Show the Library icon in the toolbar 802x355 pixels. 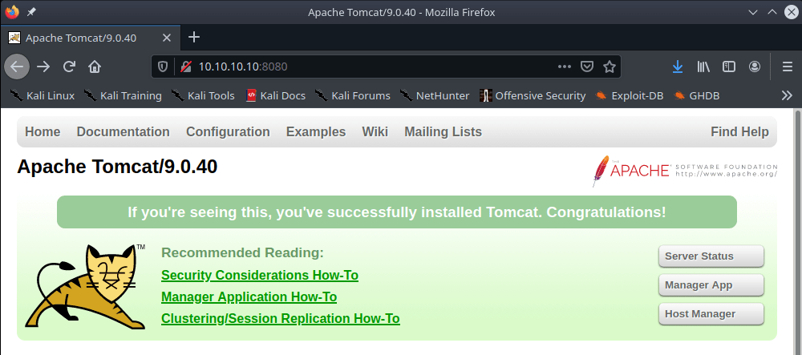(x=703, y=67)
